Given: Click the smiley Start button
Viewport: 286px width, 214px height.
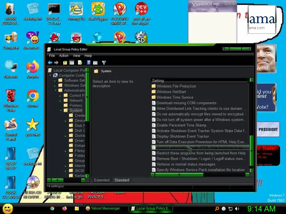Looking at the screenshot, I should click(x=8, y=208).
